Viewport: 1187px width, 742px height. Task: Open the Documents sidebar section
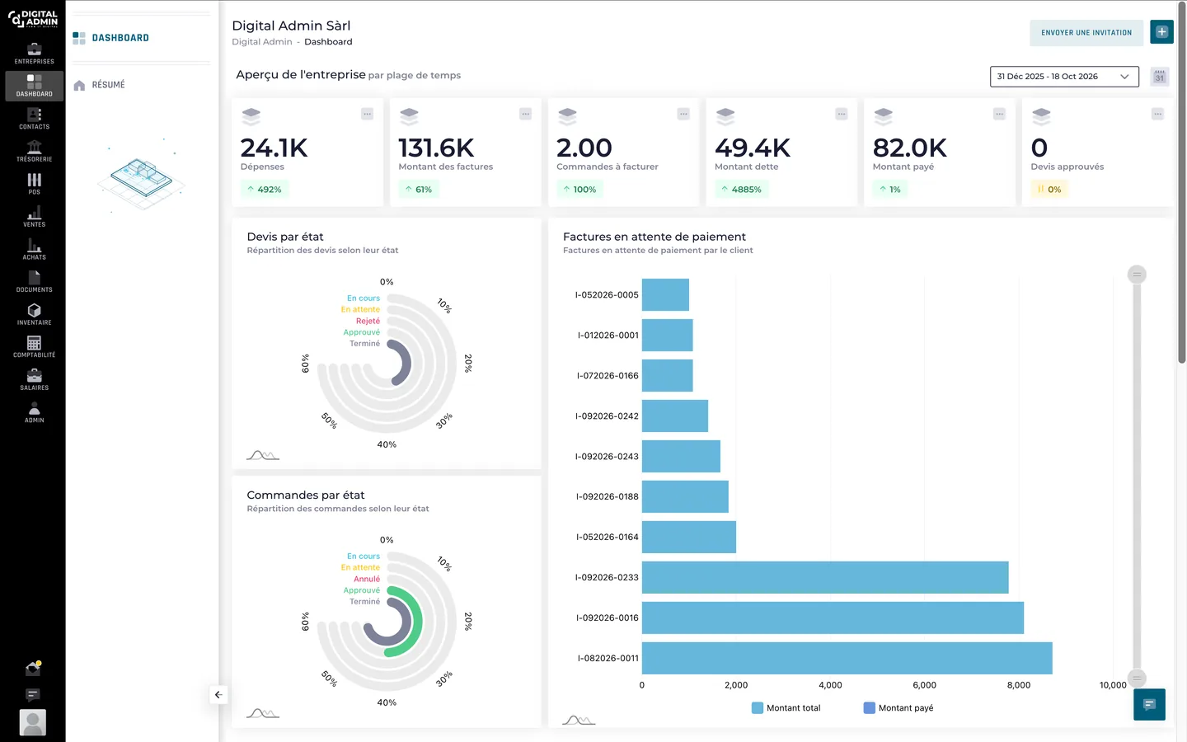[34, 281]
